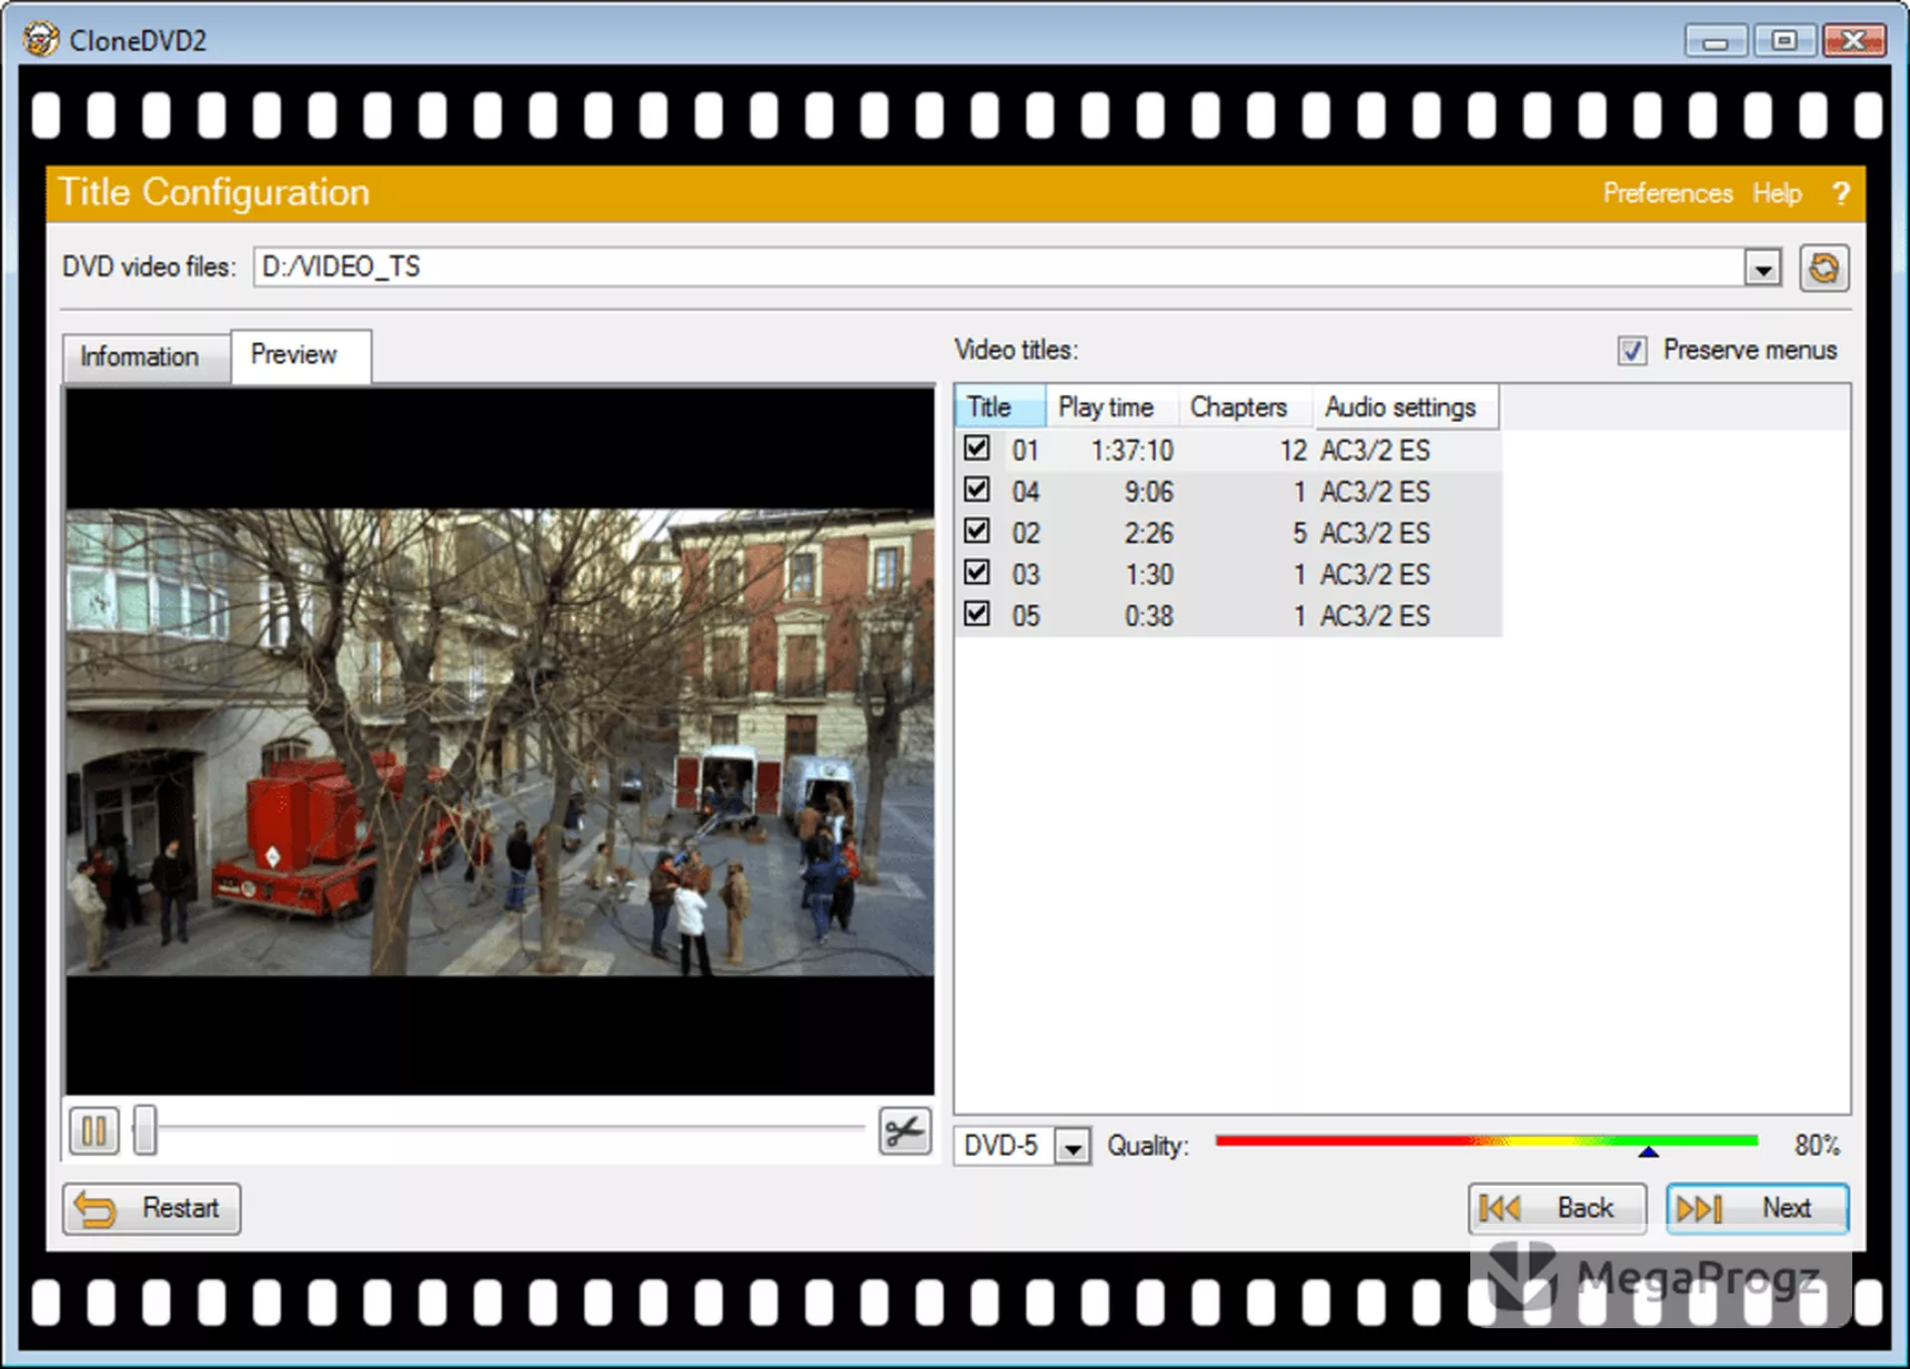Close the CloneDVD2 window
The width and height of the screenshot is (1910, 1369).
click(1854, 41)
